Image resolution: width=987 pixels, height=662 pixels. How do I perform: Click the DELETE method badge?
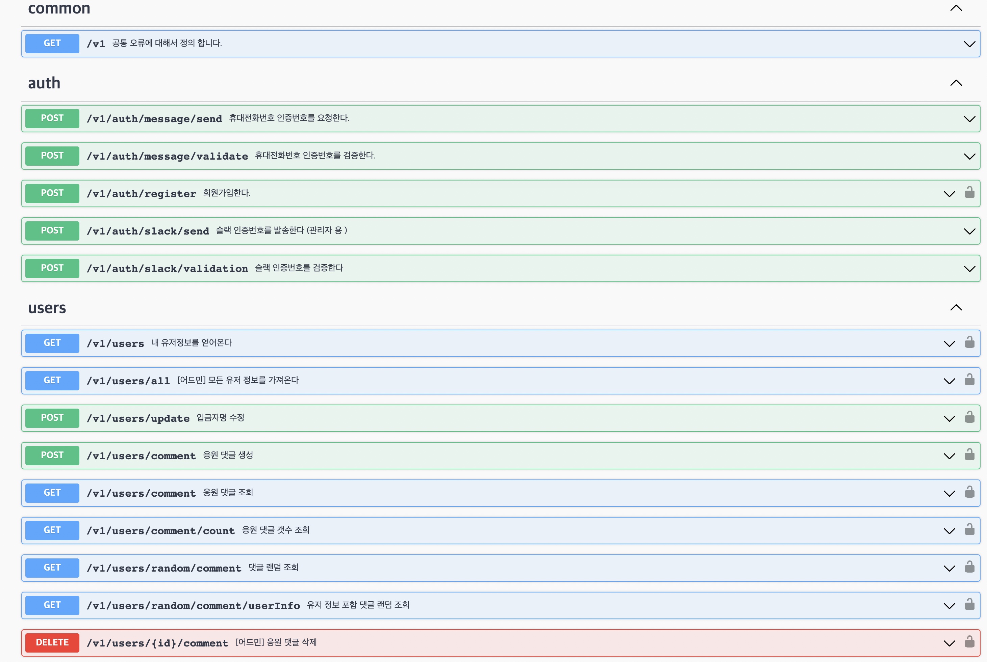(x=52, y=642)
